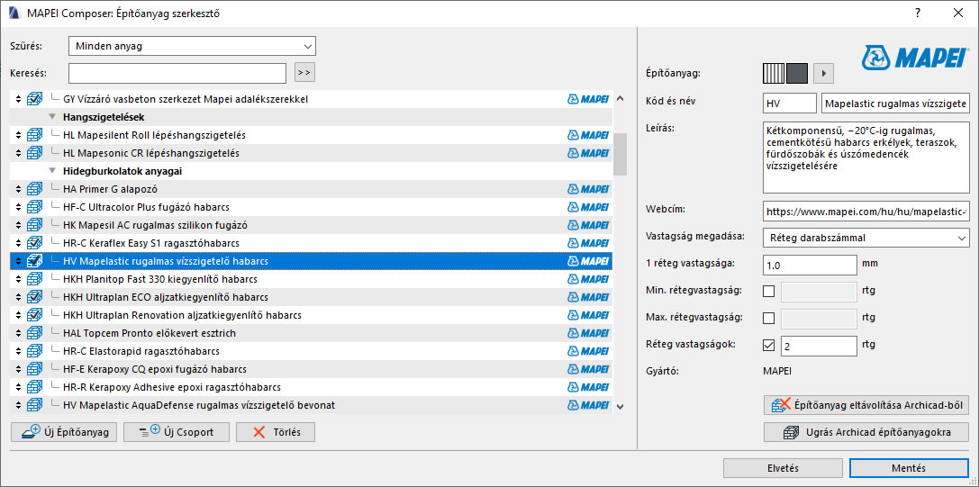This screenshot has width=979, height=487.
Task: Click the Réteg vastagságok value field showing 2
Action: 820,345
